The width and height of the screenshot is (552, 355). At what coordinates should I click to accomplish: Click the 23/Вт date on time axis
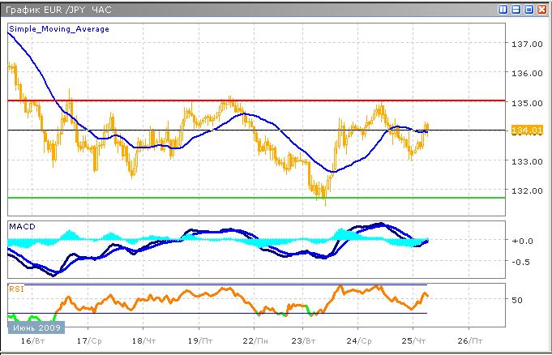coord(303,340)
